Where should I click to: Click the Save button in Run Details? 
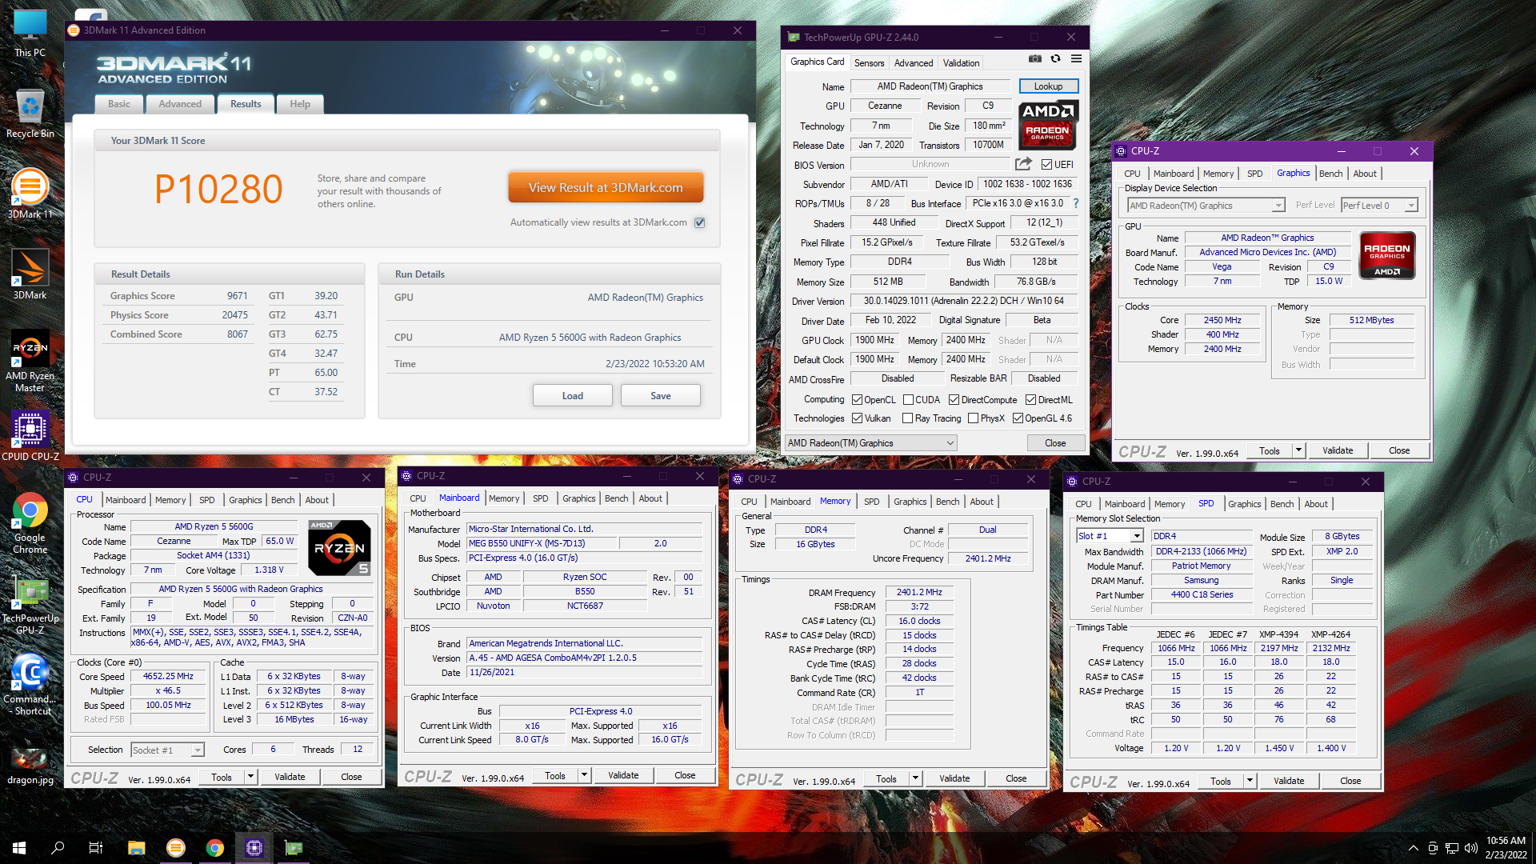(661, 395)
